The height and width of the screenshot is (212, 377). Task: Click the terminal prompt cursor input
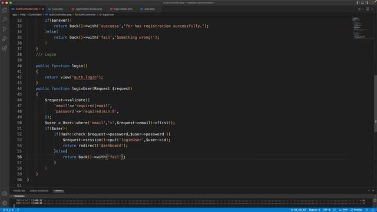14,206
